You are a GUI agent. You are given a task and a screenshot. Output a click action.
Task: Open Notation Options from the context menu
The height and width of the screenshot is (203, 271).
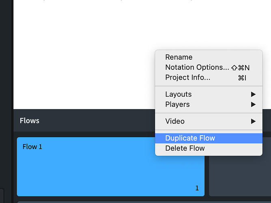[x=197, y=67]
